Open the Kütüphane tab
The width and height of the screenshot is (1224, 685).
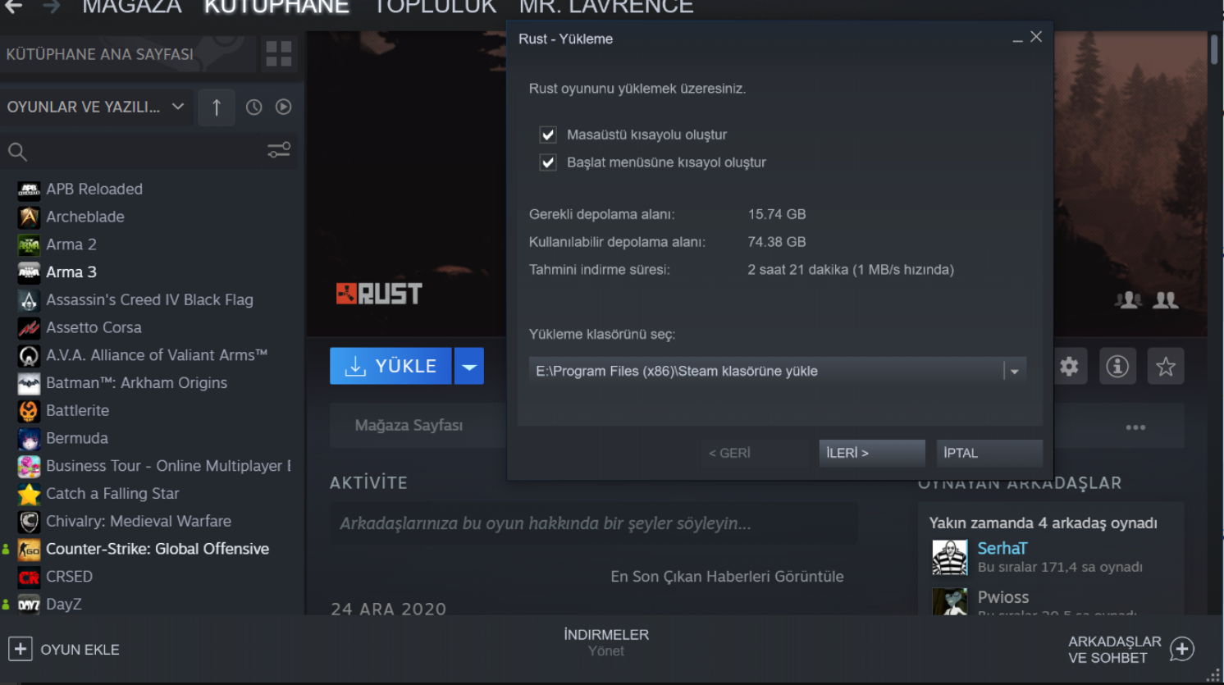coord(277,7)
